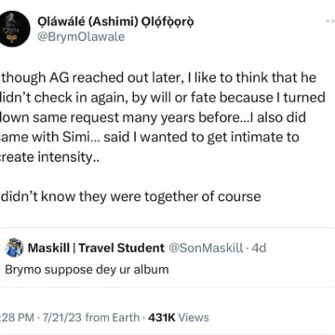Click Maskill's small avatar in quoted tweet
Viewport: 335px width, 335px height.
click(x=15, y=248)
